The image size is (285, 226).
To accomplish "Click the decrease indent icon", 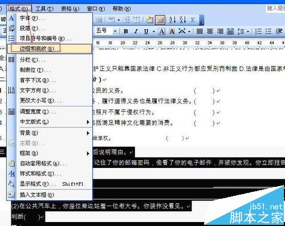I will click(x=279, y=31).
